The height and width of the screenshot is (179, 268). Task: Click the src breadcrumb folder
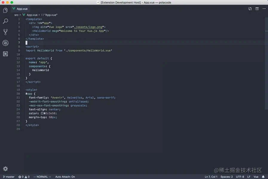click(16, 15)
